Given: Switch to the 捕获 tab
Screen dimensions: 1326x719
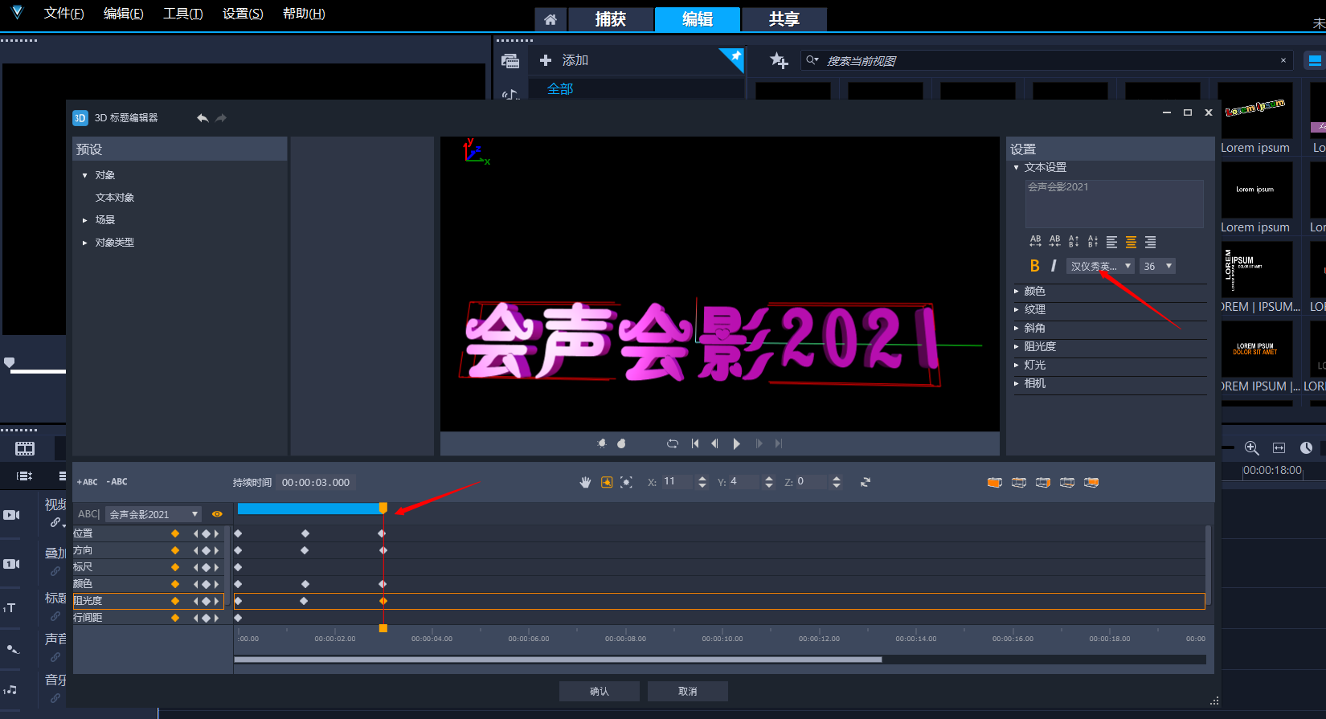Looking at the screenshot, I should point(611,19).
